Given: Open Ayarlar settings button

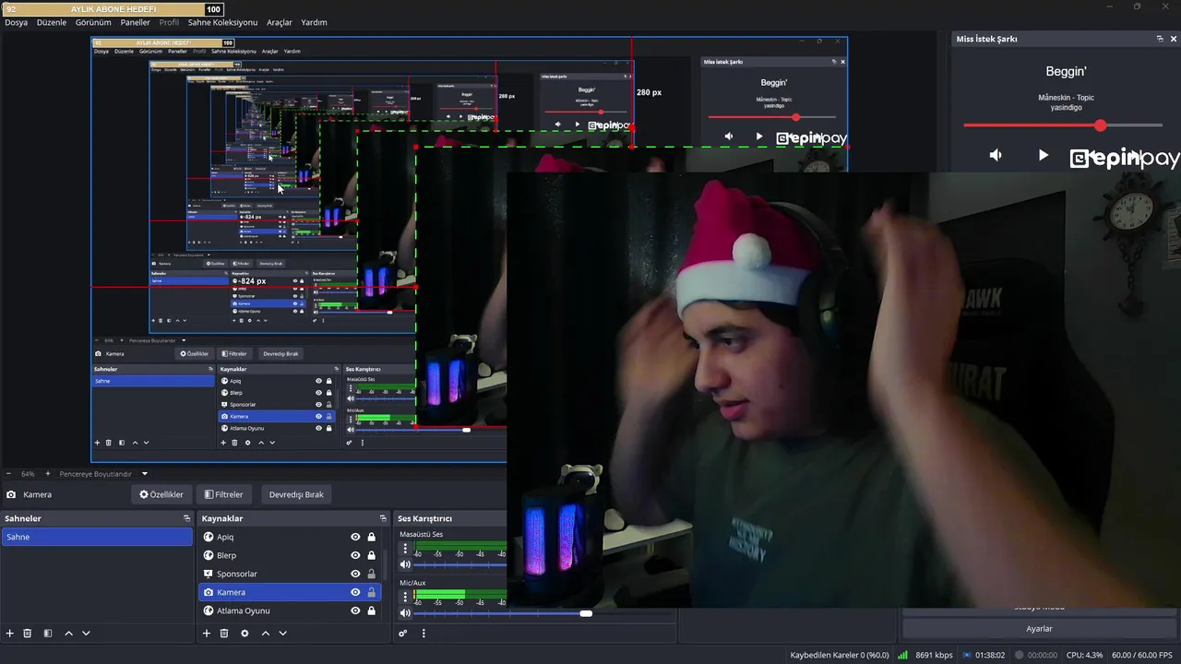Looking at the screenshot, I should [1039, 628].
